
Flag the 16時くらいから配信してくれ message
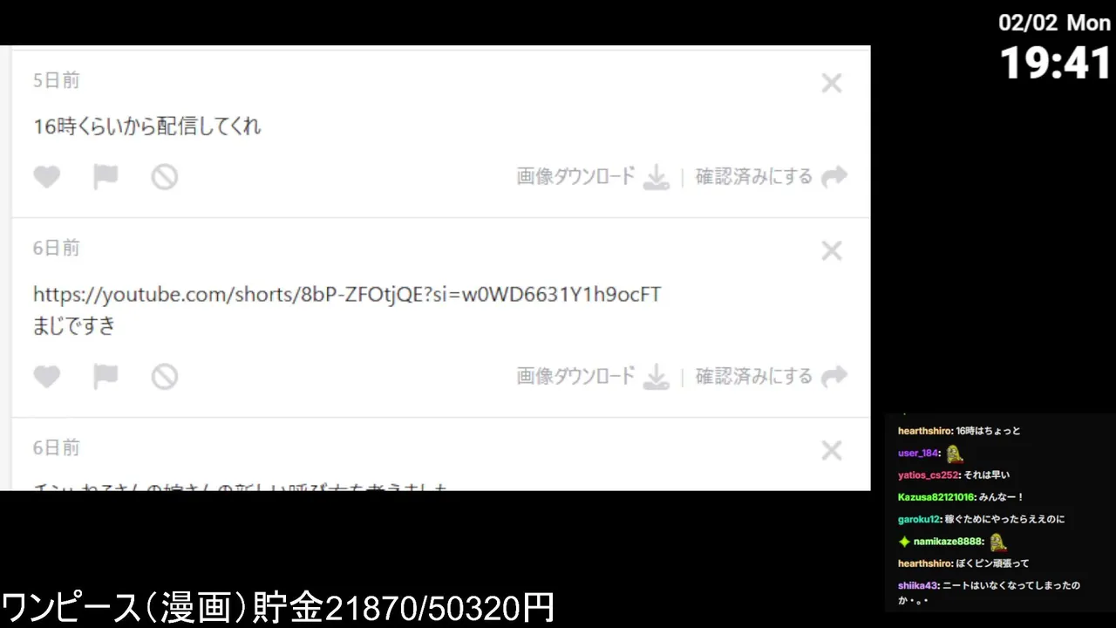pyautogui.click(x=105, y=177)
